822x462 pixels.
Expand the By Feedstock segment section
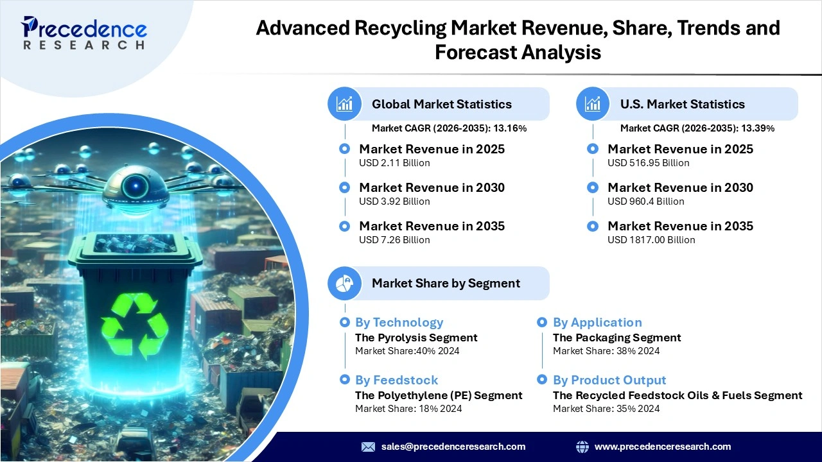(x=396, y=381)
